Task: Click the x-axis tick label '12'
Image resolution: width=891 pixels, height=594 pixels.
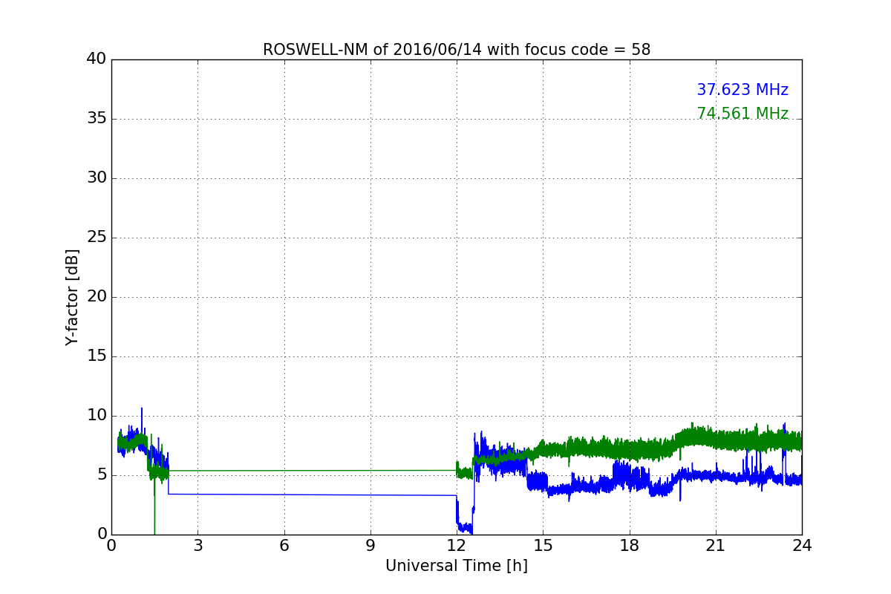Action: click(x=457, y=545)
